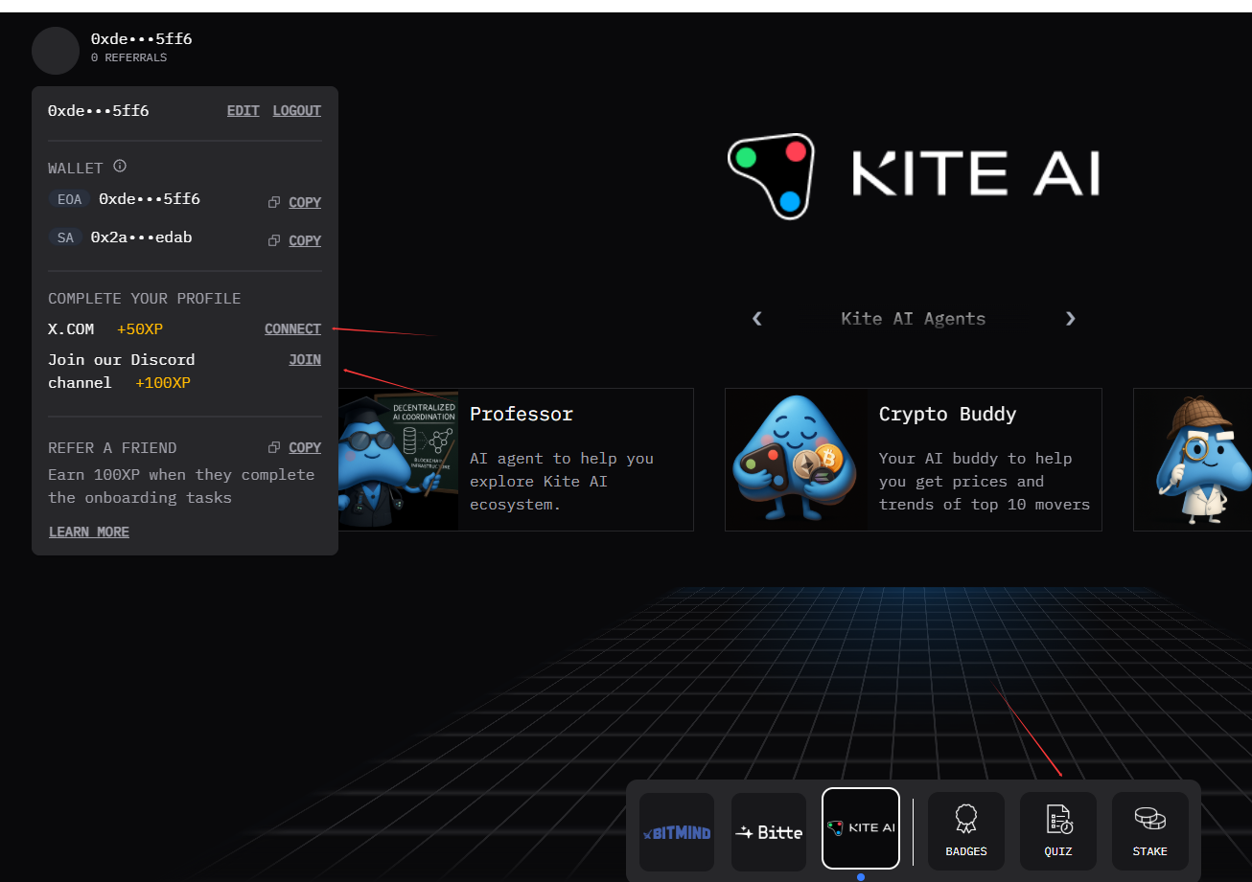Click the copy icon next to REFER A FRIEND

[273, 446]
